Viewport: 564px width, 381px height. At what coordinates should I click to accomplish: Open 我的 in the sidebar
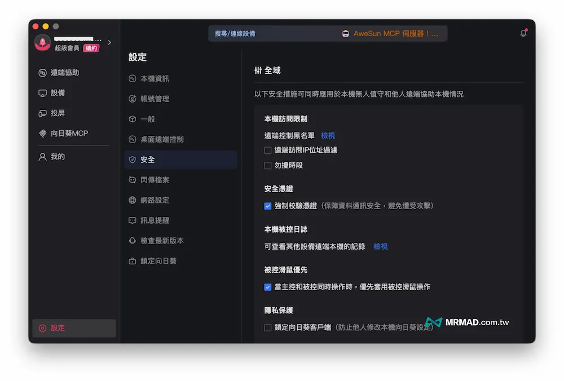pyautogui.click(x=74, y=157)
